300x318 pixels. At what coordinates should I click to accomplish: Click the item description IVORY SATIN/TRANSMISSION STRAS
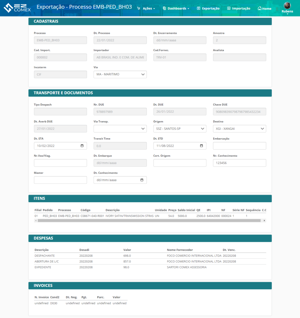point(130,216)
